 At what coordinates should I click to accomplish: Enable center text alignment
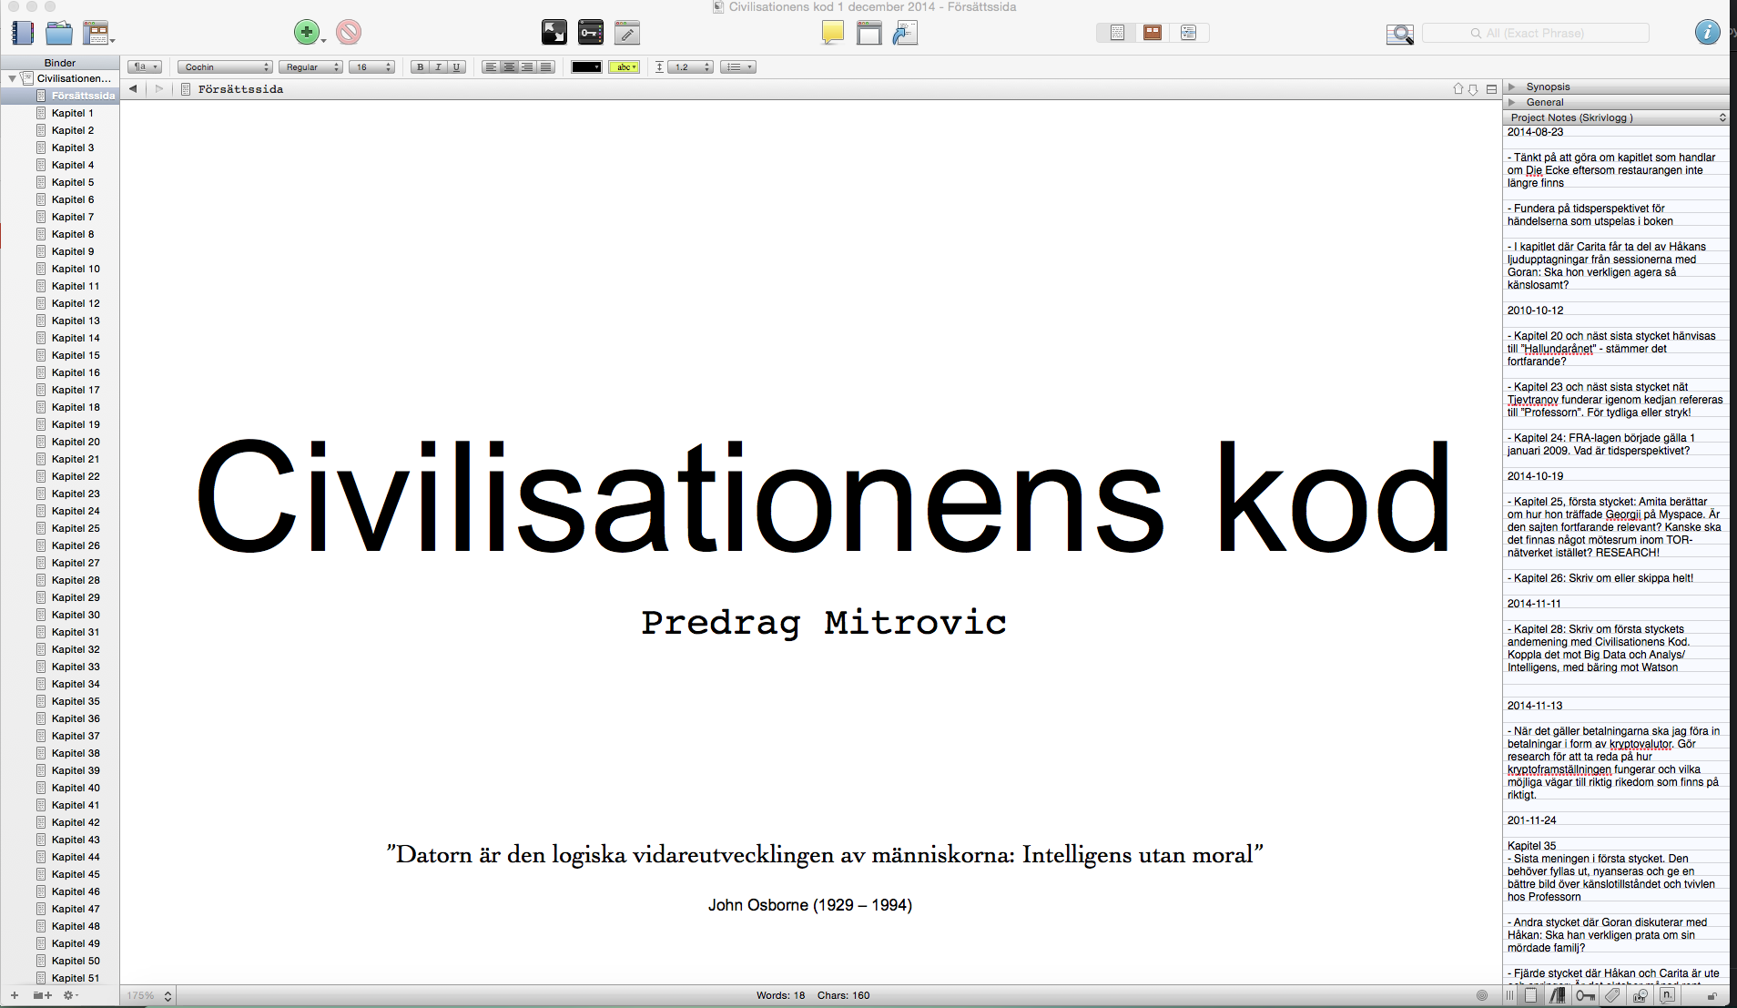click(509, 67)
